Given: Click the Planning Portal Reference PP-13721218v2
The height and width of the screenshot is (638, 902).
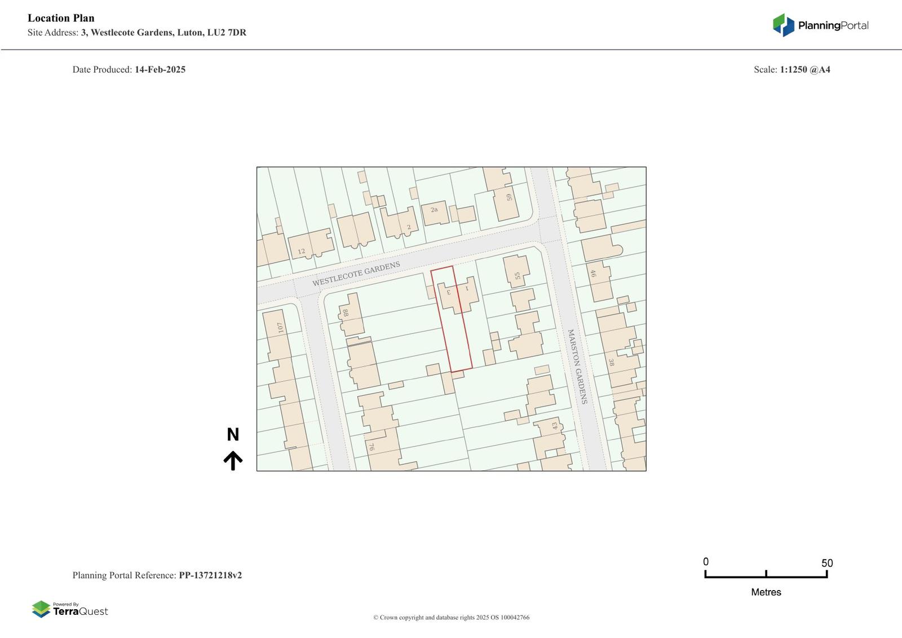Looking at the screenshot, I should (x=210, y=575).
